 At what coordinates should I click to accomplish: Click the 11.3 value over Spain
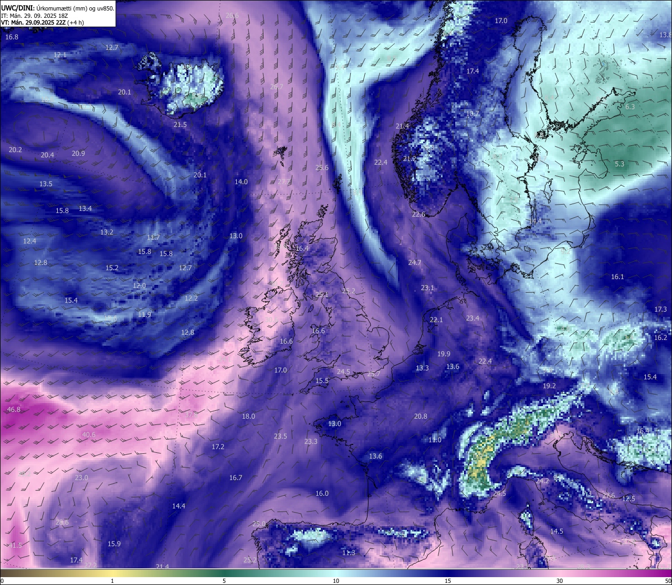point(349,552)
